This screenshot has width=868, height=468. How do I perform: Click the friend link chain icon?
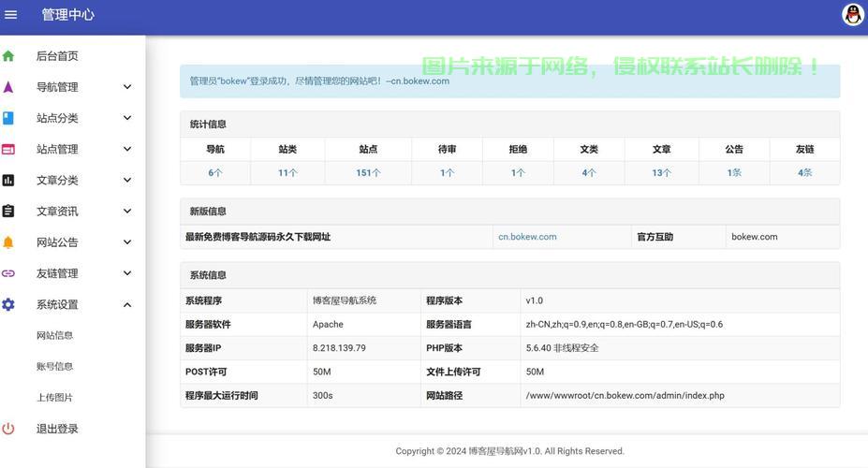click(x=8, y=273)
